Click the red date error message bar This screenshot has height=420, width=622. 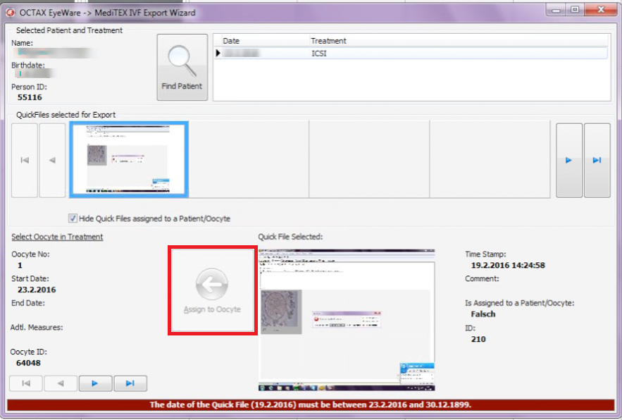311,405
